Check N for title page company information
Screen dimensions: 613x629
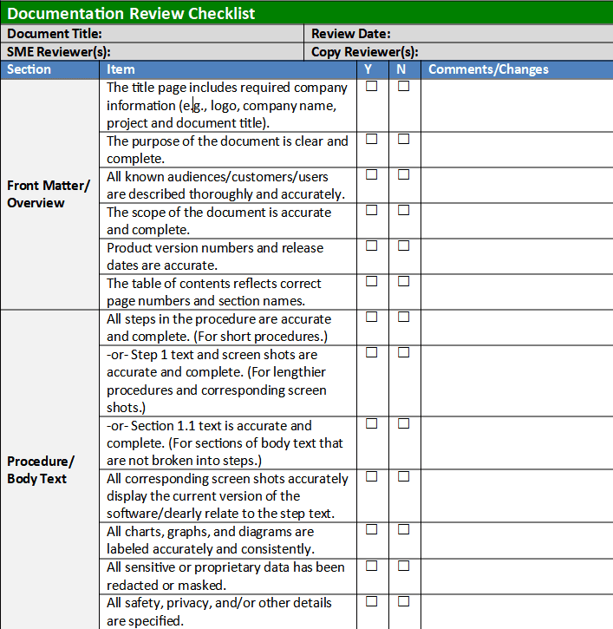[x=403, y=87]
